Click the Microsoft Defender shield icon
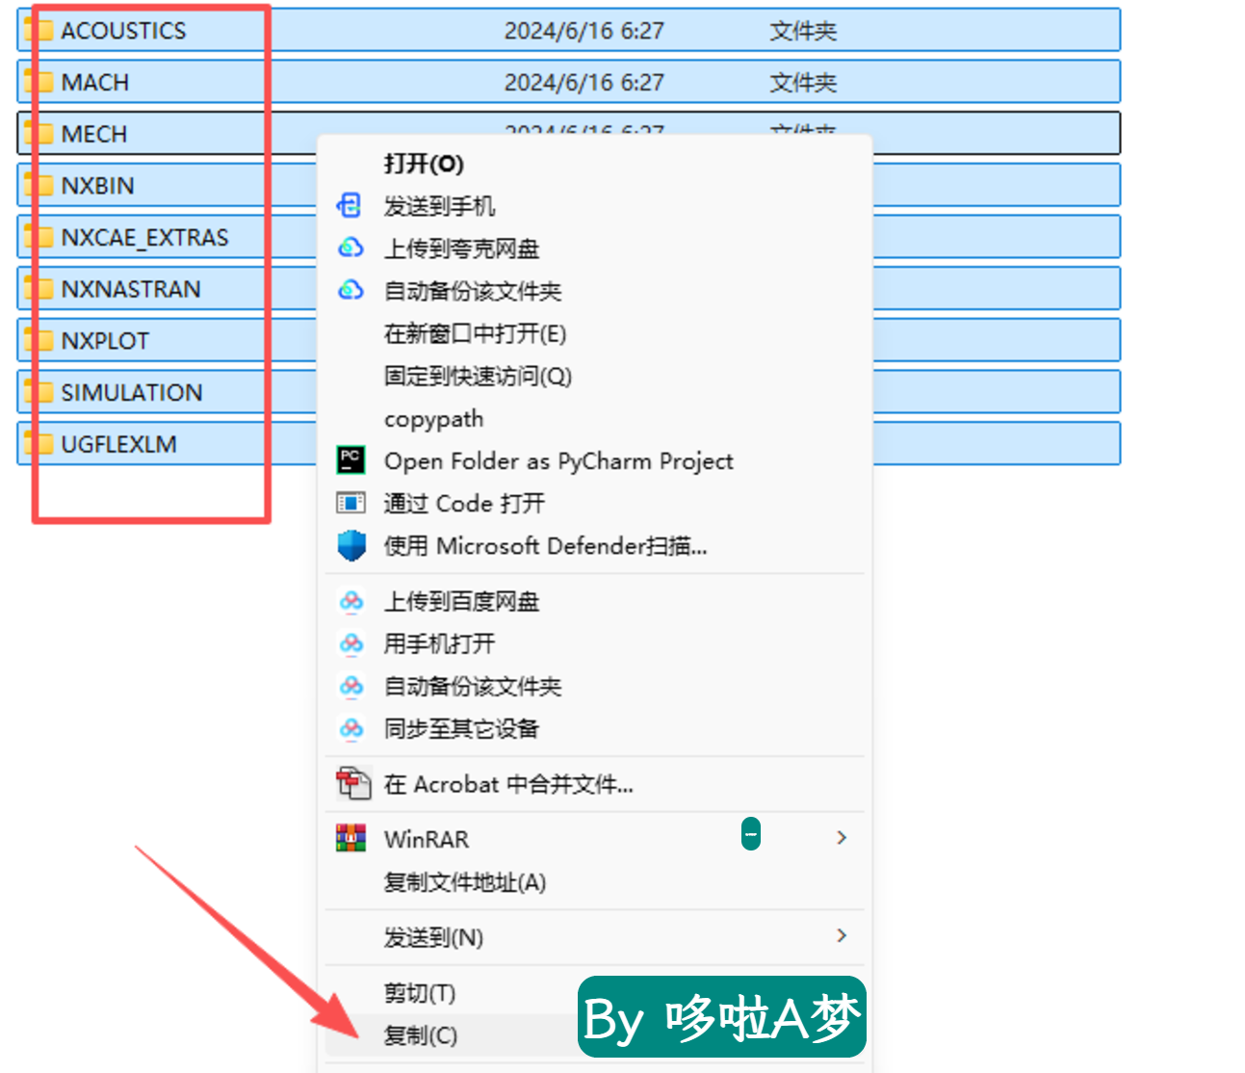This screenshot has width=1245, height=1073. (x=351, y=545)
